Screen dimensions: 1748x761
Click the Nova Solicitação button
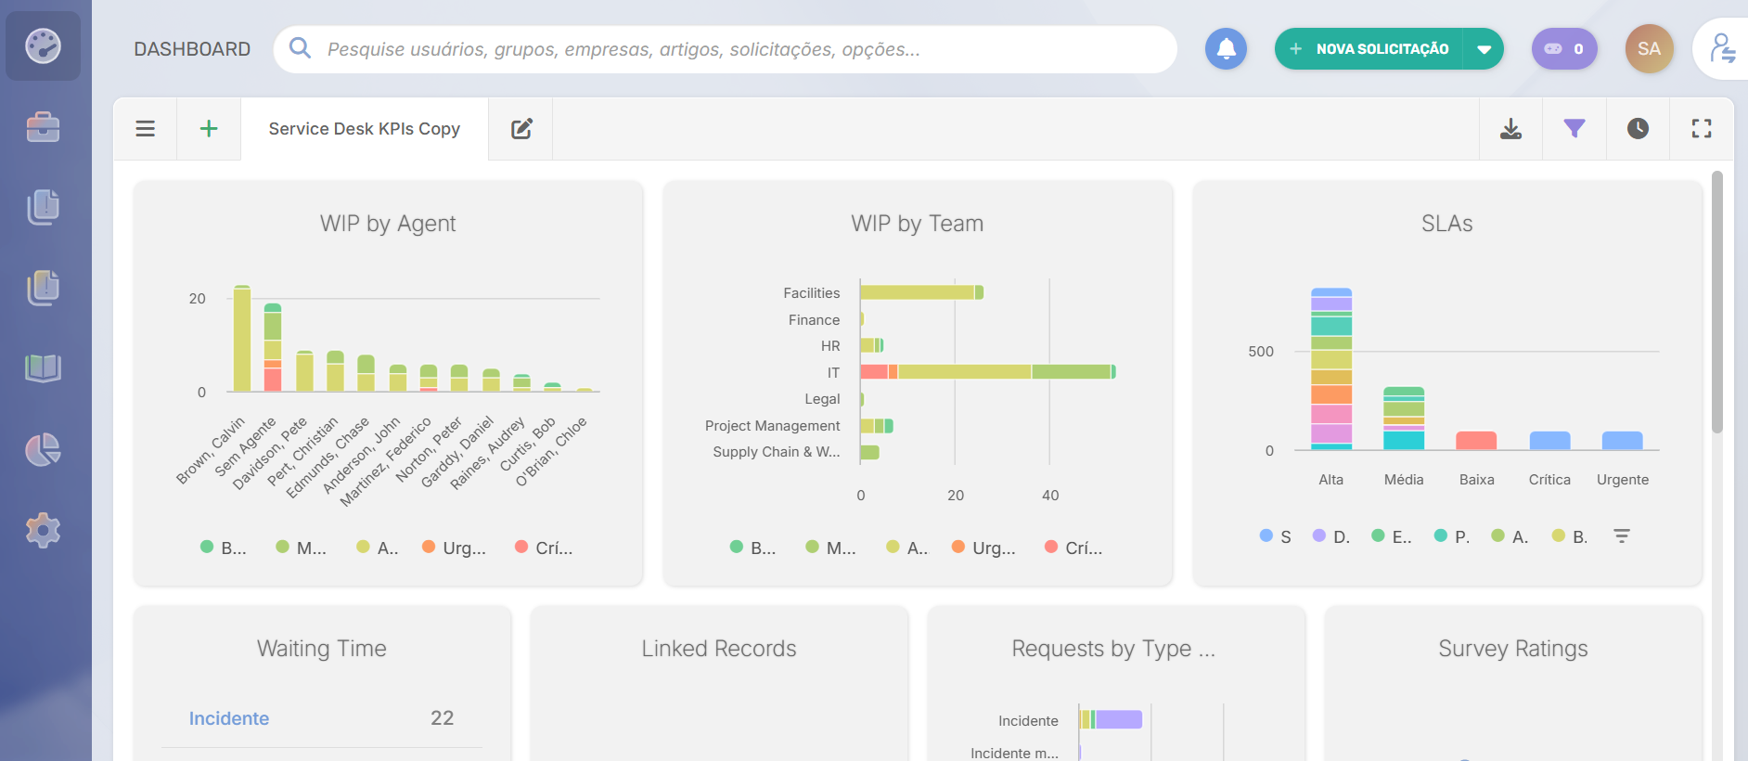click(1370, 49)
